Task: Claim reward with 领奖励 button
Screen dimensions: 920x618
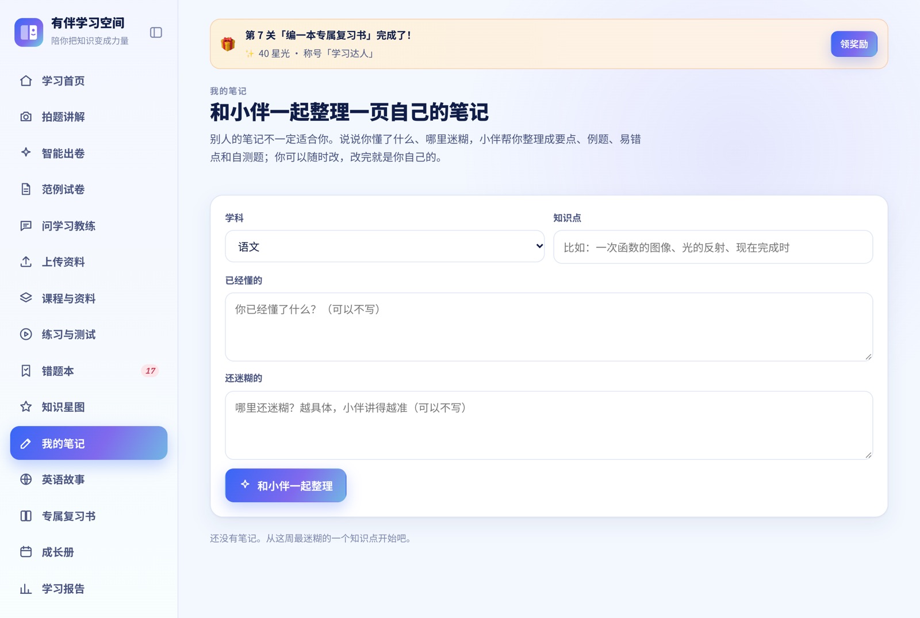Action: point(854,44)
